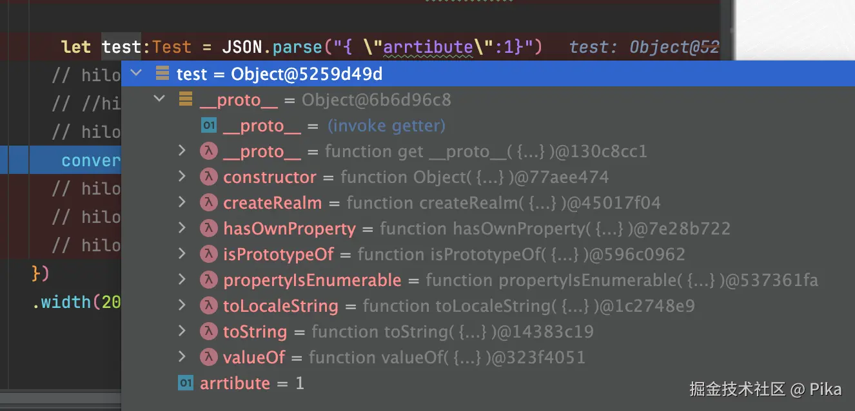This screenshot has width=855, height=411.
Task: Click the lambda icon beside hasOwnProperty
Action: point(208,229)
